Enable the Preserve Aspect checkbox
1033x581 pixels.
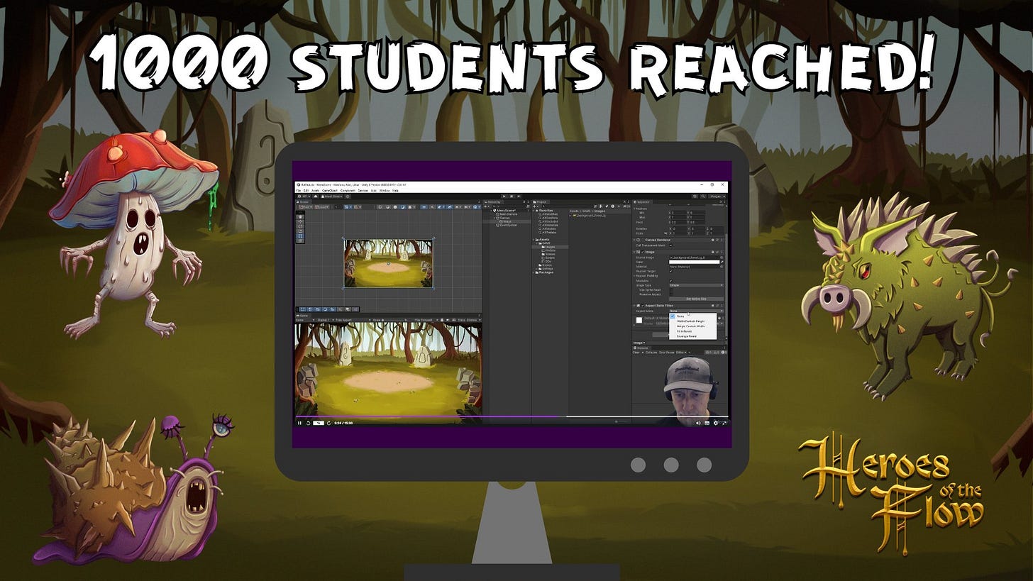click(671, 294)
